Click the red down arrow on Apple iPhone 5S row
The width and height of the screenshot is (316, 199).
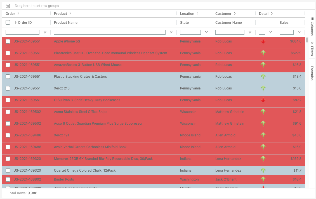coord(263,41)
